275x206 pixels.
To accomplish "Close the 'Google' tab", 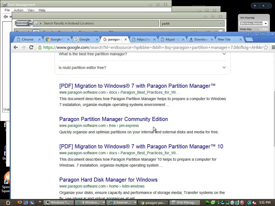I will [x=97, y=40].
